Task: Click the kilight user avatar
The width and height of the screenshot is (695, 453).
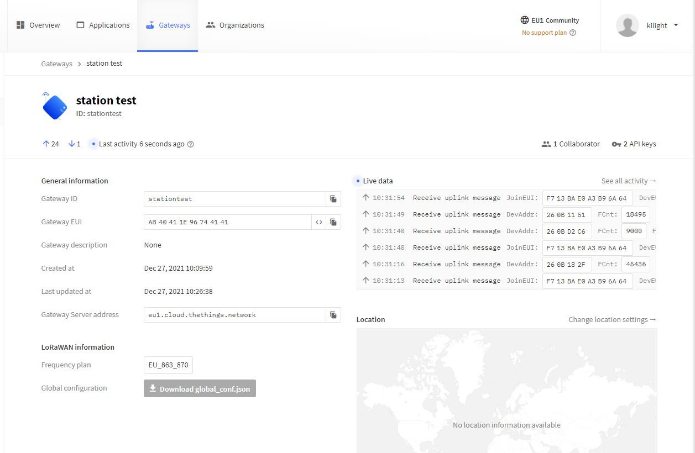Action: tap(628, 26)
